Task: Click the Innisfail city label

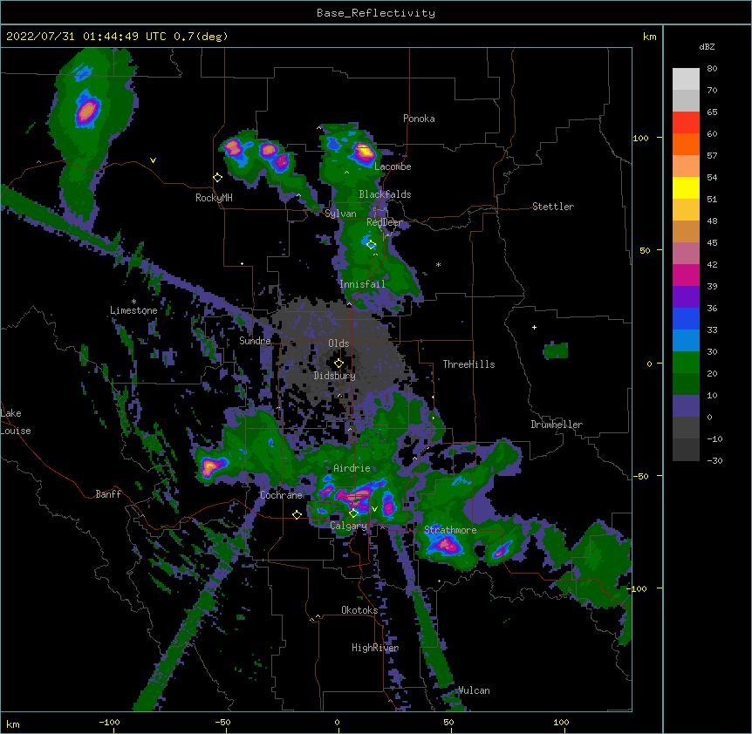Action: (362, 284)
